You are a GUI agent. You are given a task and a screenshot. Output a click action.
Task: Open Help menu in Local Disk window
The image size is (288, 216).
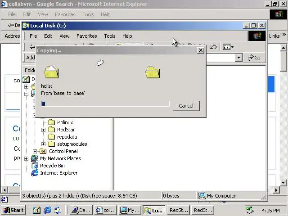point(127,36)
